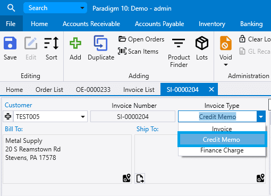Screen dimensions: 271x196
Task: Switch to the Home document tab
Action: tap(14, 90)
